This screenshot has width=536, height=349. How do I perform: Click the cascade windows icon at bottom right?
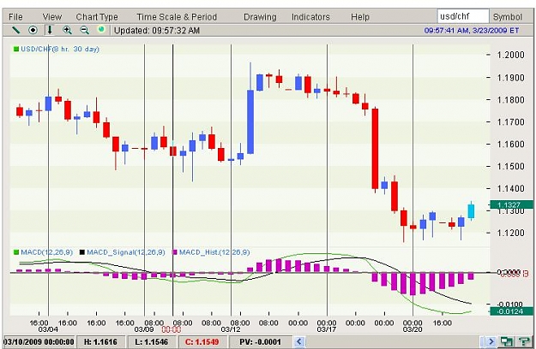coord(506,341)
